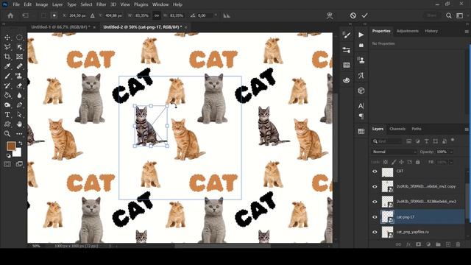Open the Actions panel play icon

(361, 35)
